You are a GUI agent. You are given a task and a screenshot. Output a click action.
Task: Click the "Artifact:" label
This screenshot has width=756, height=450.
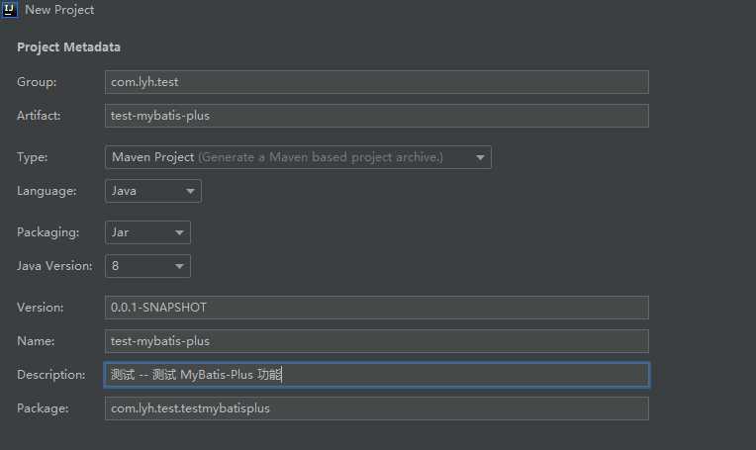pyautogui.click(x=39, y=116)
